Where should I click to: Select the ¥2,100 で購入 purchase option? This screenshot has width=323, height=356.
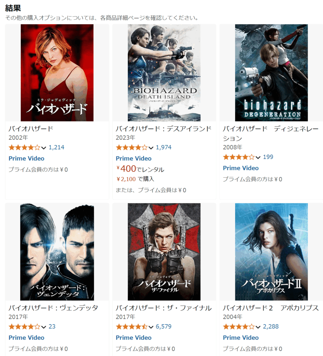[x=135, y=179]
